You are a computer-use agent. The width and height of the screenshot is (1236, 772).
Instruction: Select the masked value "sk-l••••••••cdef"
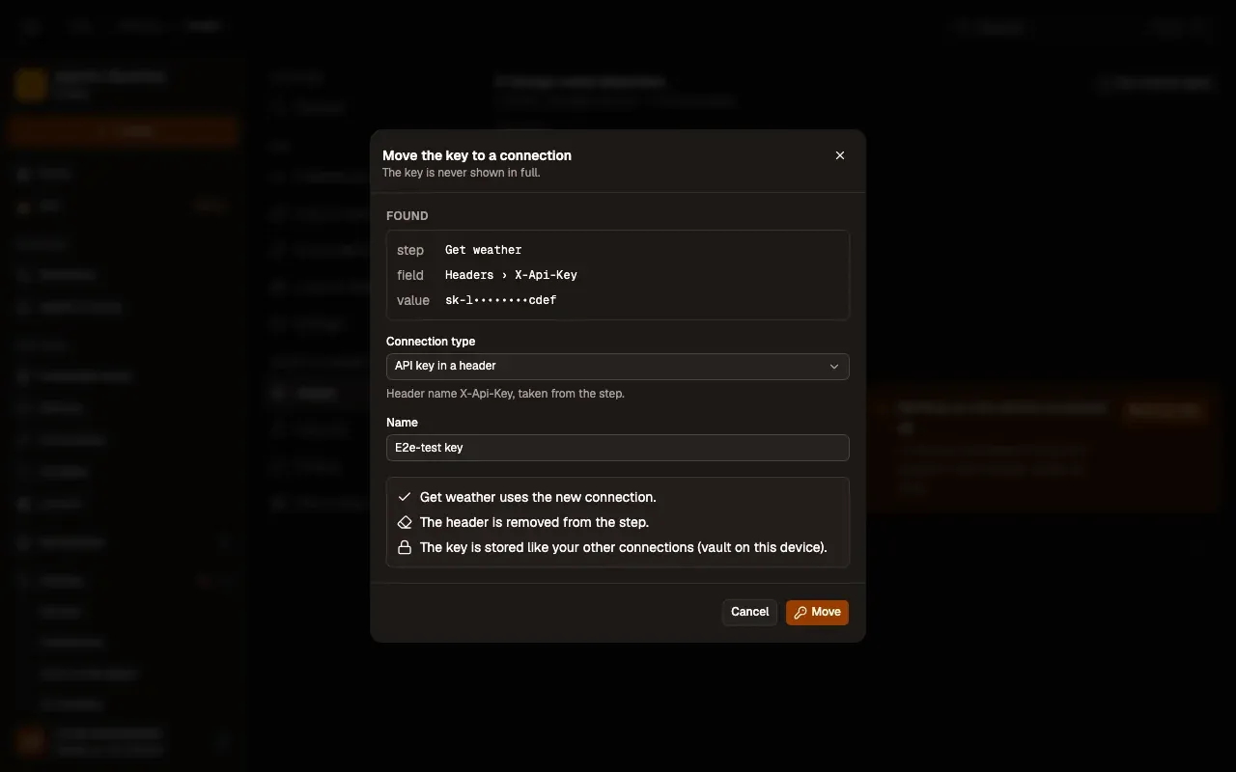[x=500, y=300]
